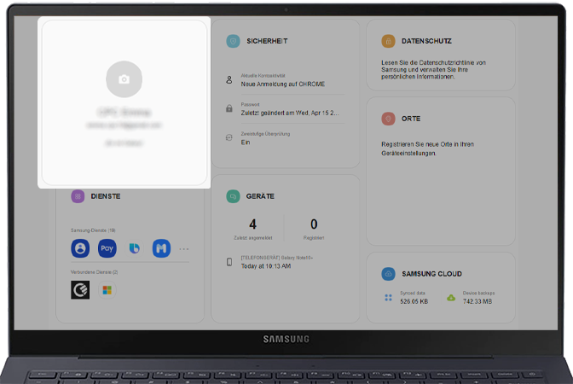
Task: Open the DATENSCHUTZ card heading
Action: [x=426, y=41]
